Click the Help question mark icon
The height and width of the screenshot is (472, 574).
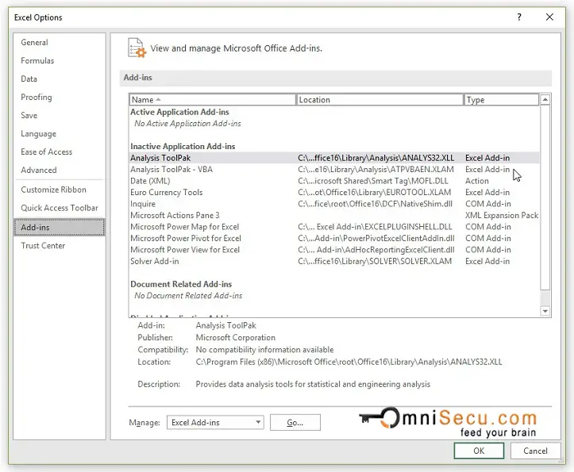(519, 17)
